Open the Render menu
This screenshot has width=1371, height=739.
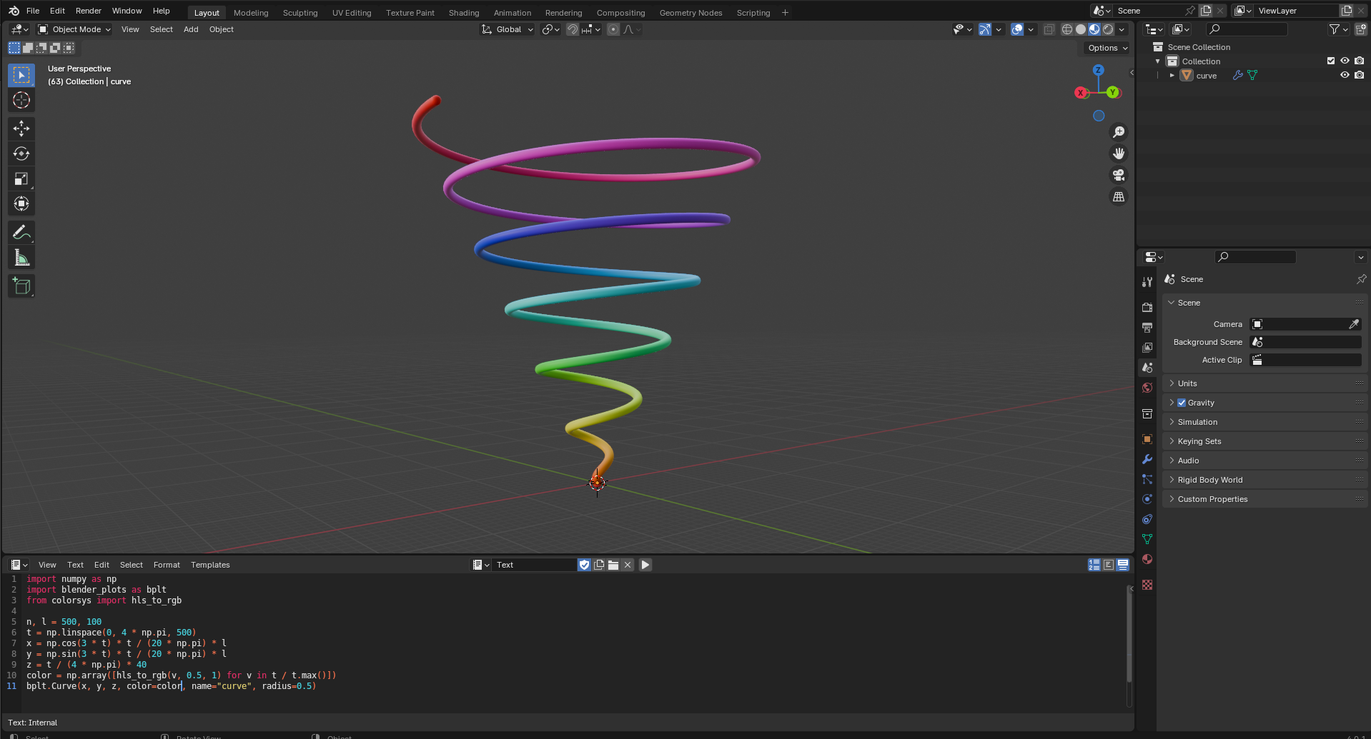(89, 11)
